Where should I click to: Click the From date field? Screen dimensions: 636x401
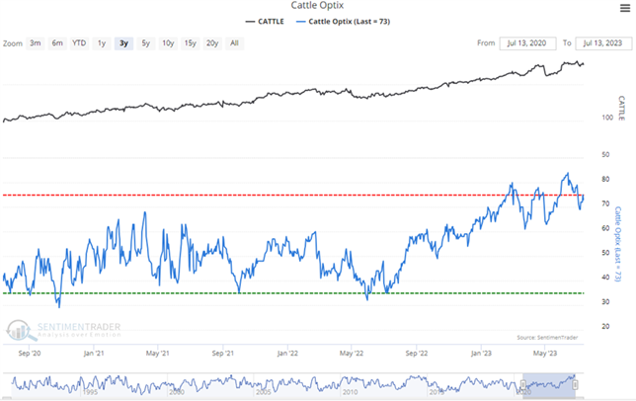tap(528, 43)
